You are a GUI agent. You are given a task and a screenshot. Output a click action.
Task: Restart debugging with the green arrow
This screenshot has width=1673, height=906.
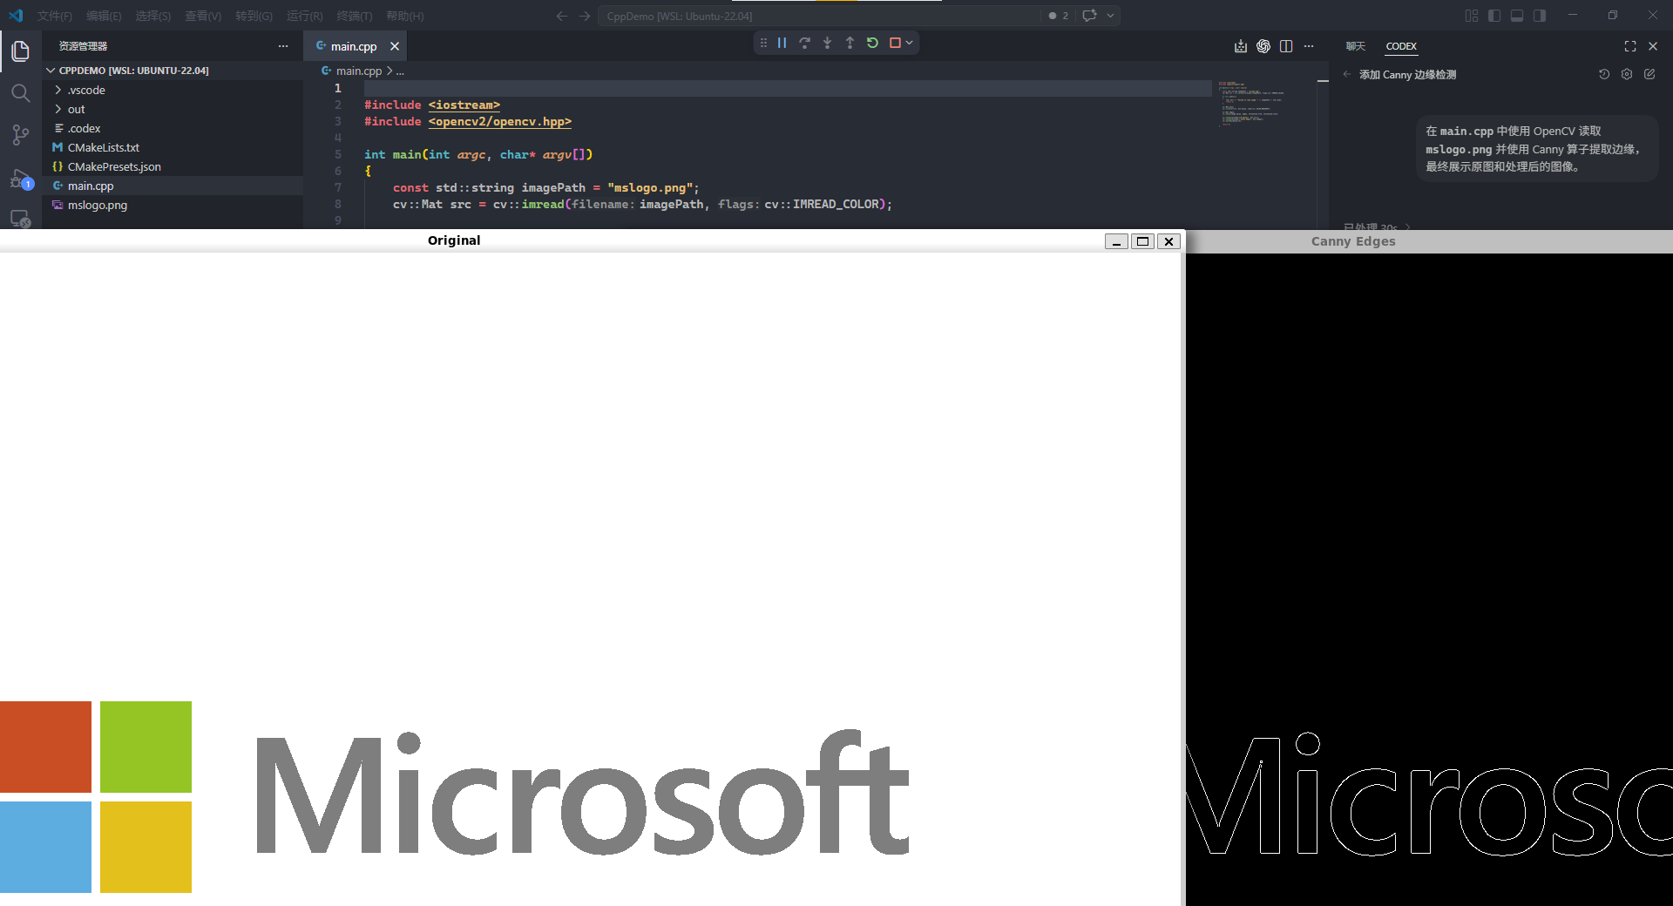coord(872,43)
